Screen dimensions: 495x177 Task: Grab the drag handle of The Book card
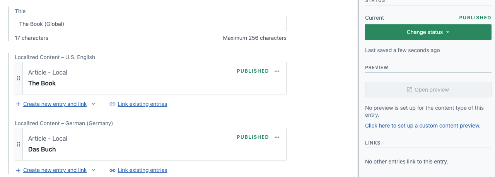click(x=19, y=78)
